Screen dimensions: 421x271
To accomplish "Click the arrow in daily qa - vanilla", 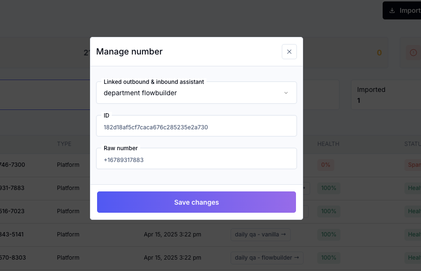I will 284,235.
